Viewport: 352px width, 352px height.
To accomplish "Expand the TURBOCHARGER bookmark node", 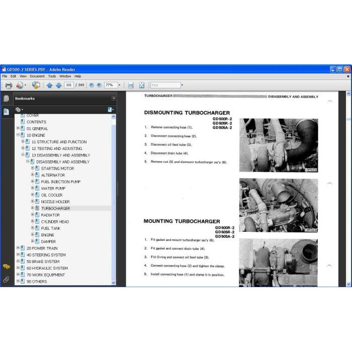I will click(33, 208).
